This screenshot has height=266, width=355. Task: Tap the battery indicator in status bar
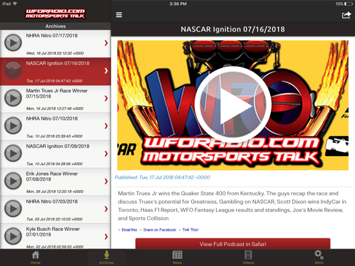click(x=348, y=4)
